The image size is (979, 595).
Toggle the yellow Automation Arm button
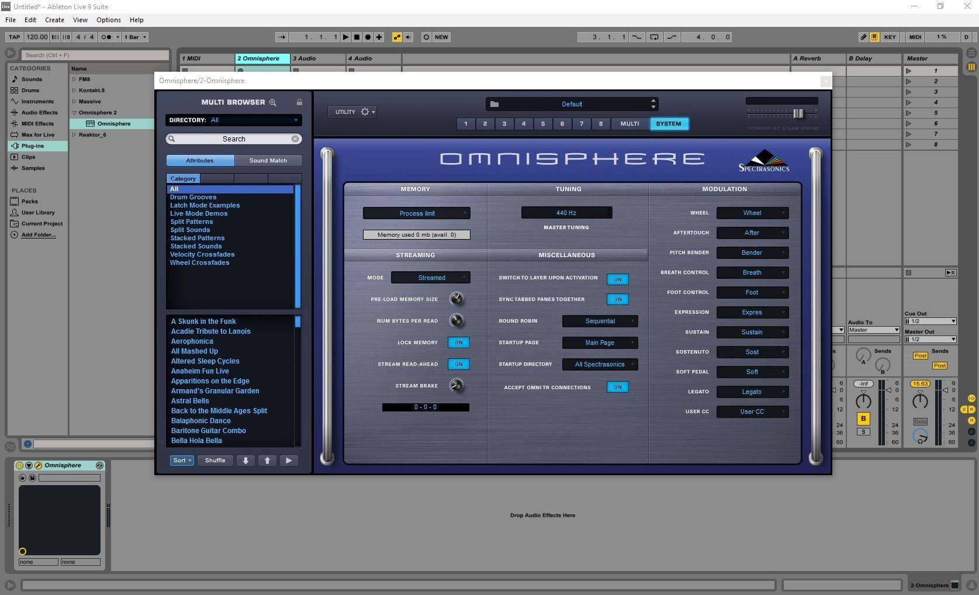click(397, 37)
